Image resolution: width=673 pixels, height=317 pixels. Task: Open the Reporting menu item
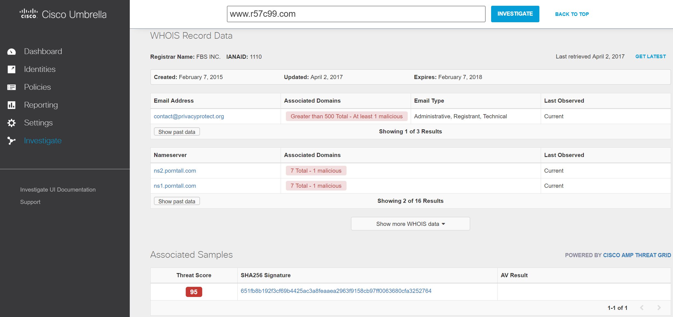click(41, 105)
